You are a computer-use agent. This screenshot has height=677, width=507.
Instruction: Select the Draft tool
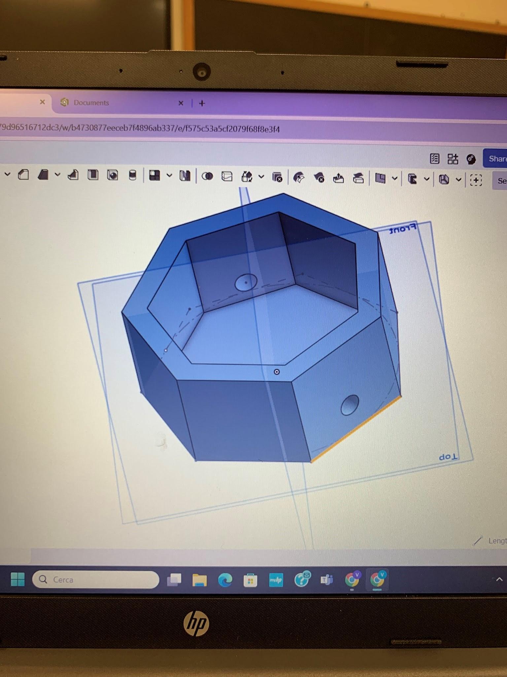point(73,175)
